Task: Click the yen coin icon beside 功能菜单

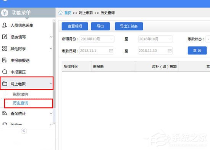Action: coord(5,13)
